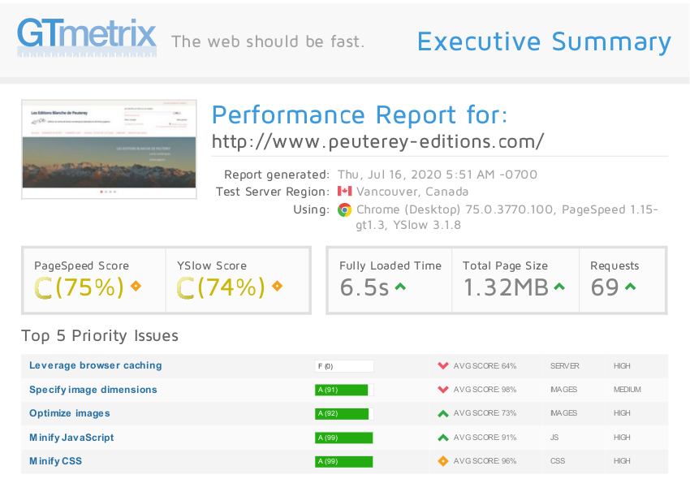Click the A (91) green score bar

click(x=341, y=390)
